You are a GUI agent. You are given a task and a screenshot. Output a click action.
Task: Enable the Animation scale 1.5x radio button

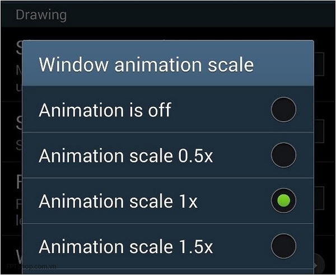pyautogui.click(x=283, y=246)
